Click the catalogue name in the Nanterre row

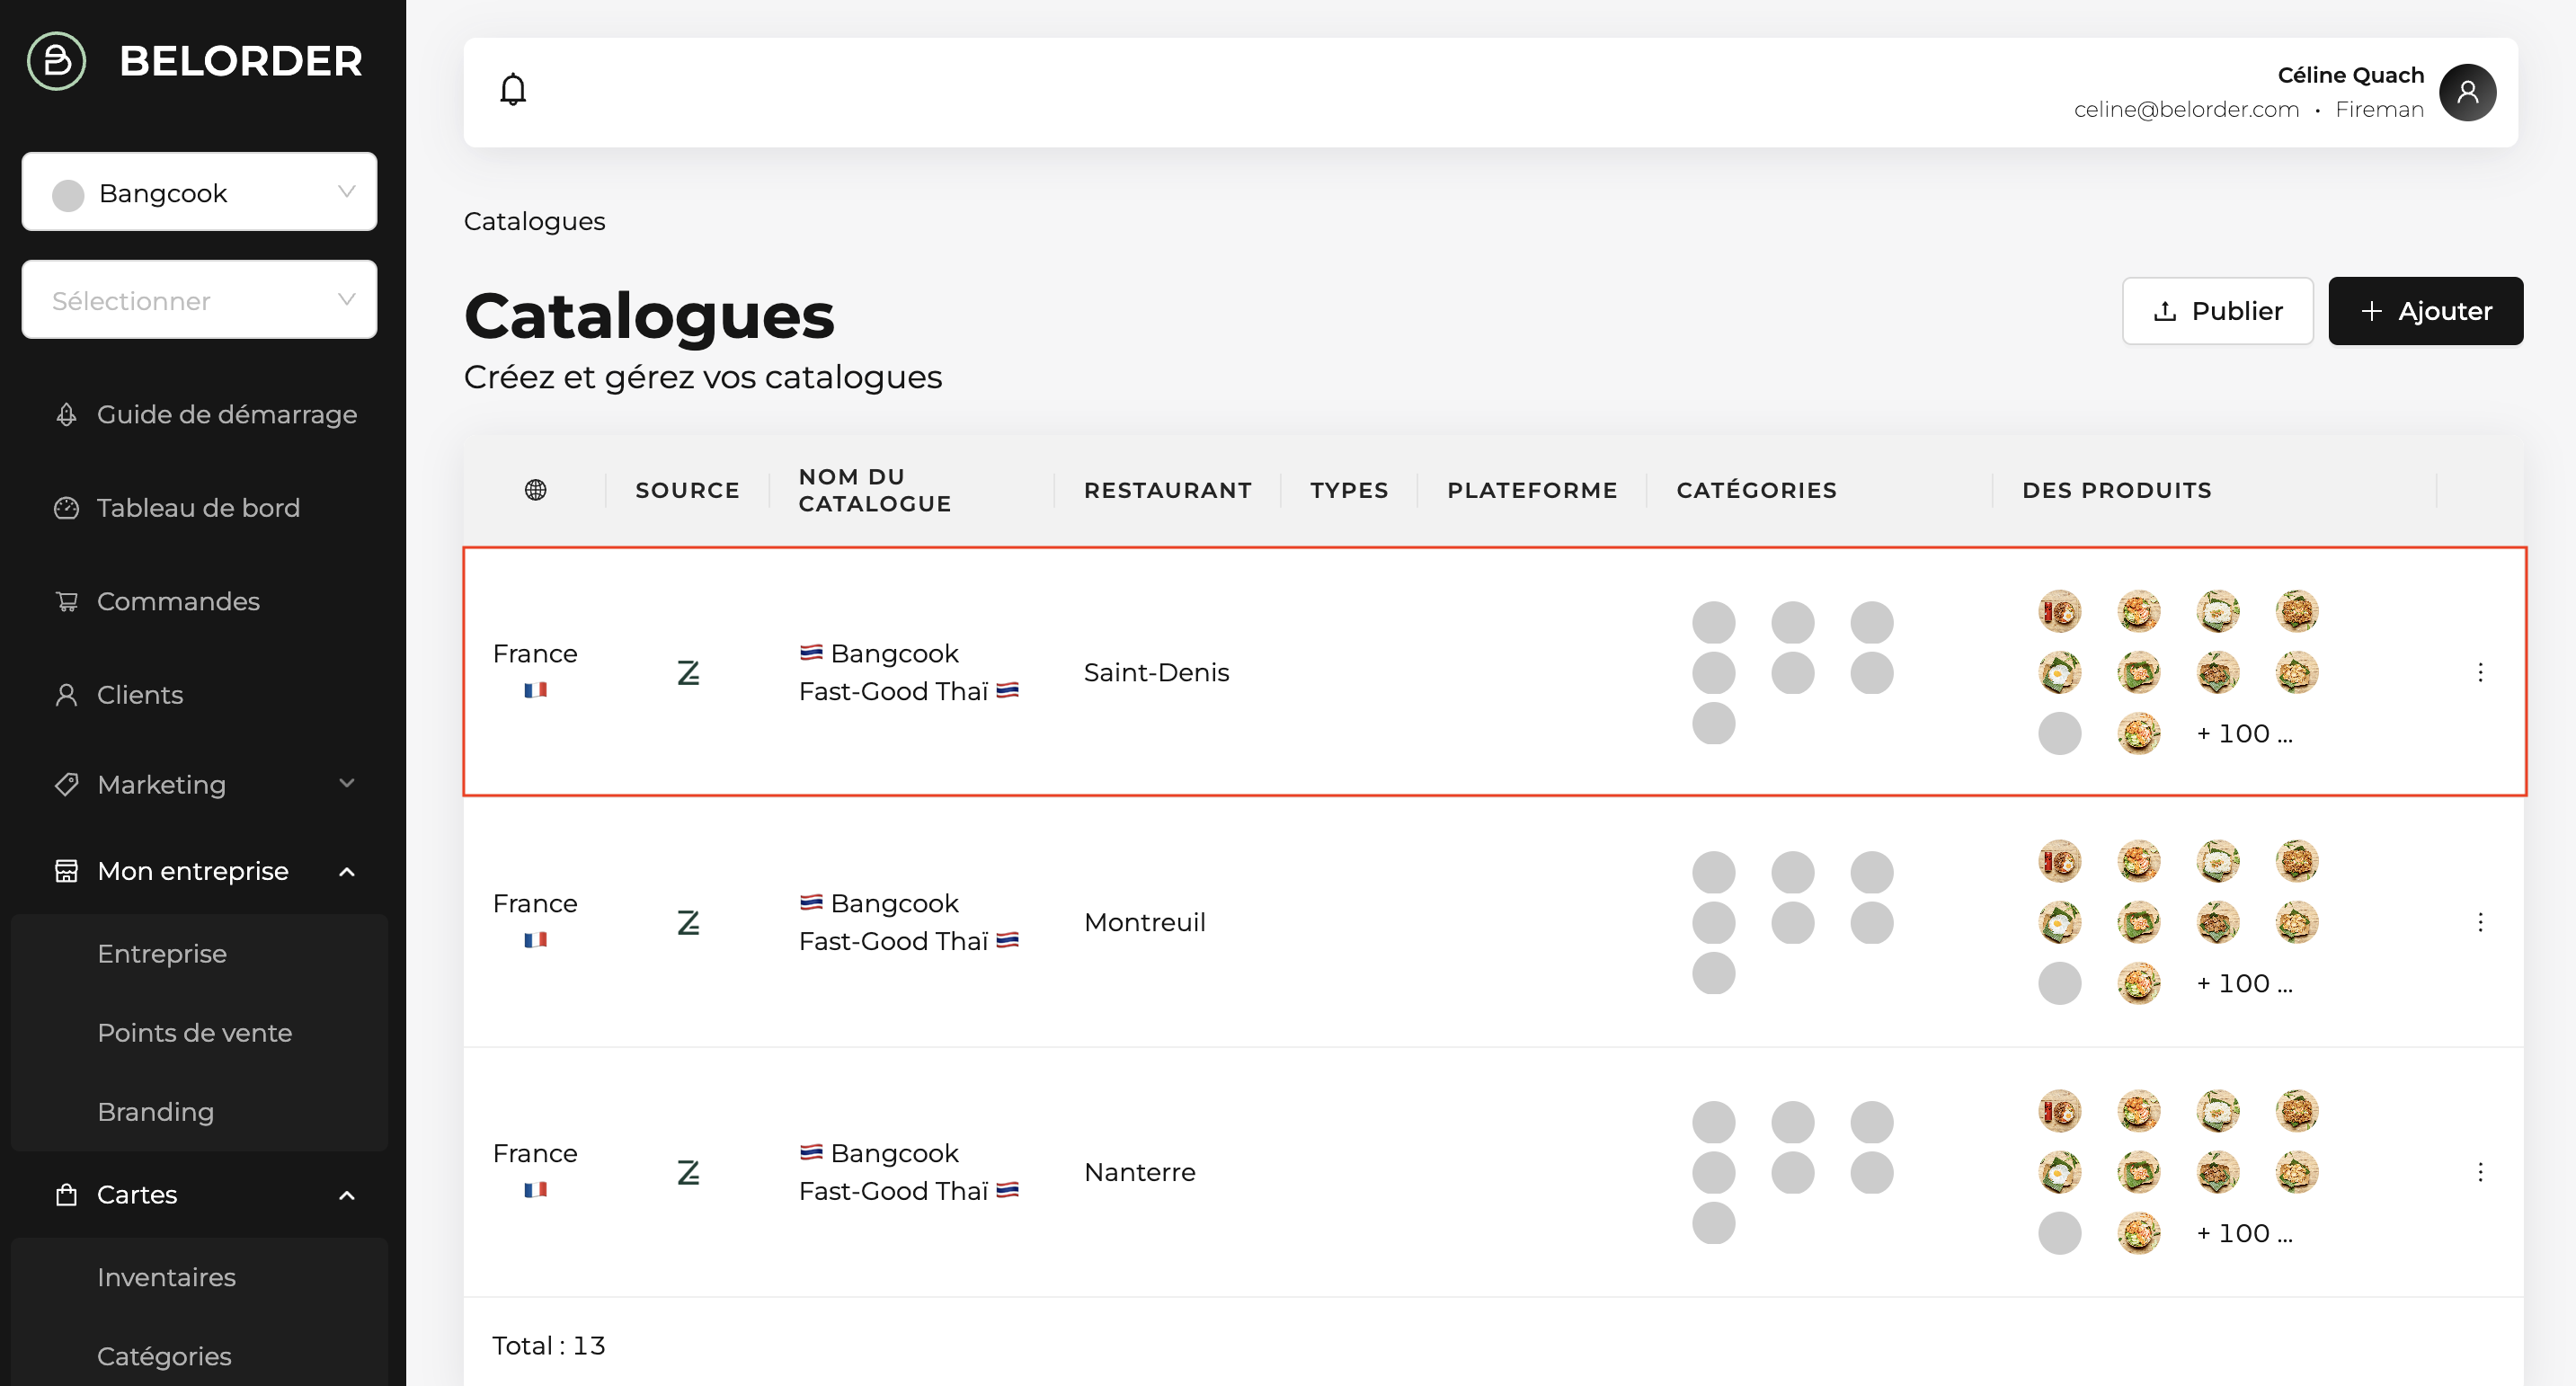(909, 1172)
